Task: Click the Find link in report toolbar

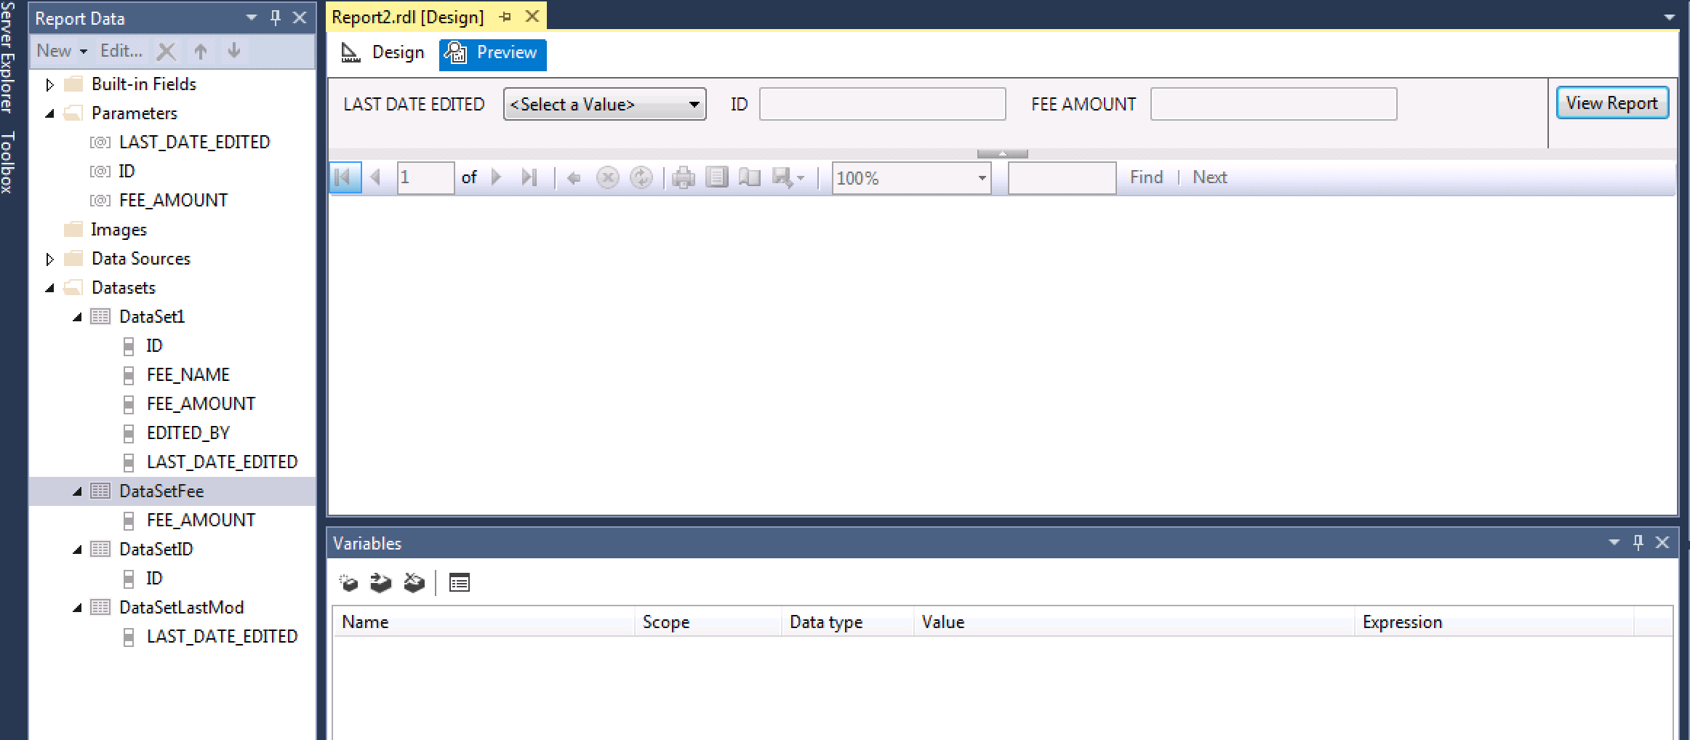Action: [1146, 177]
